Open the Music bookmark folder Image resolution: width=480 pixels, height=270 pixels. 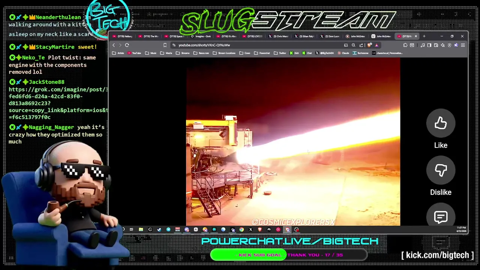click(x=151, y=53)
